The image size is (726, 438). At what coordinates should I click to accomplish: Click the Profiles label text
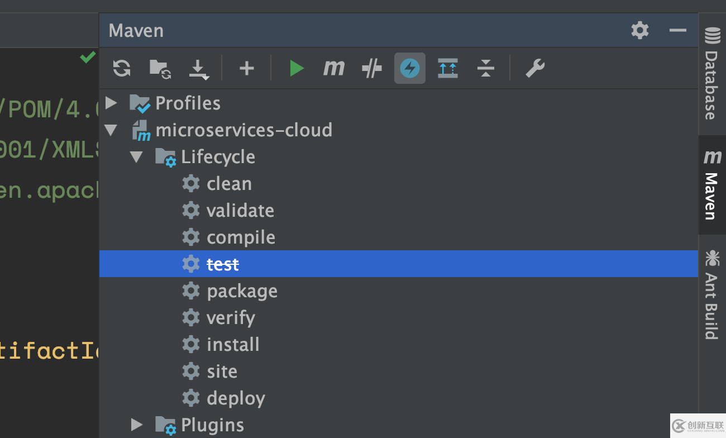point(188,103)
